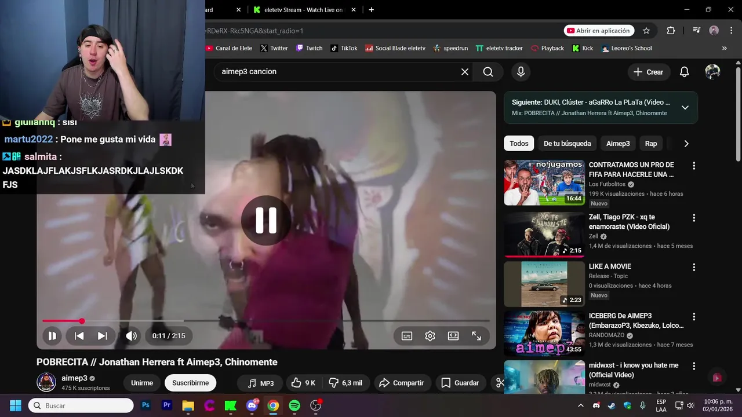The height and width of the screenshot is (417, 742).
Task: Open Windows Start menu
Action: pos(16,405)
